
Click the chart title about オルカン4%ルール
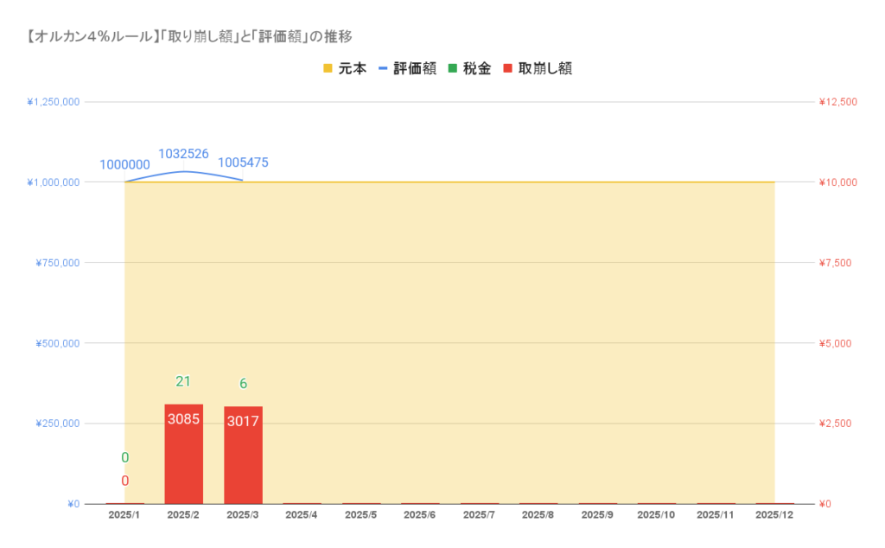tap(189, 36)
